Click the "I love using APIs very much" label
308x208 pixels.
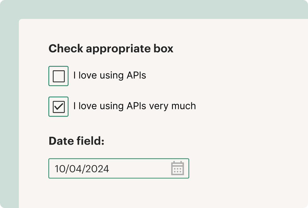[x=134, y=106]
